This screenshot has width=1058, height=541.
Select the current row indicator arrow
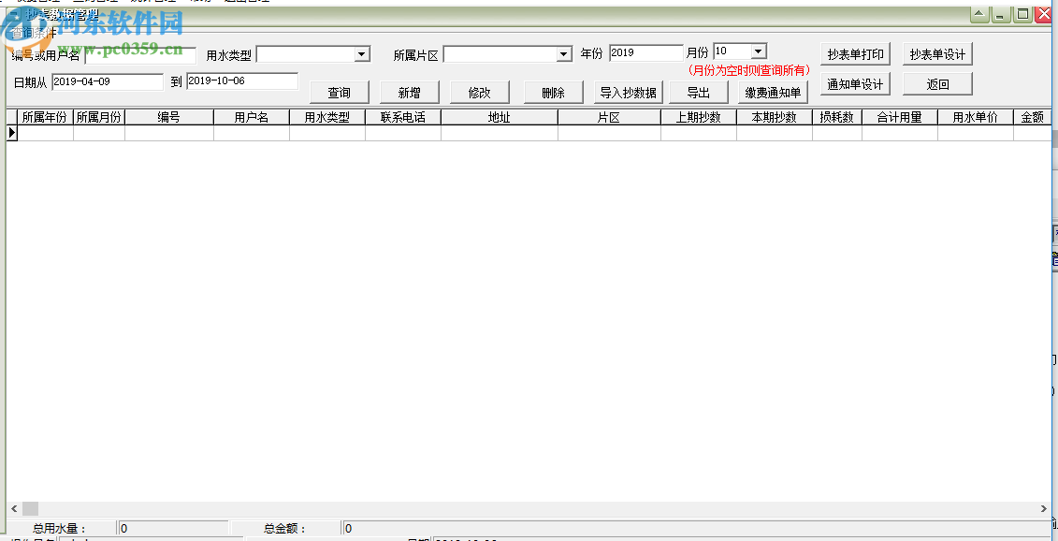coord(11,133)
